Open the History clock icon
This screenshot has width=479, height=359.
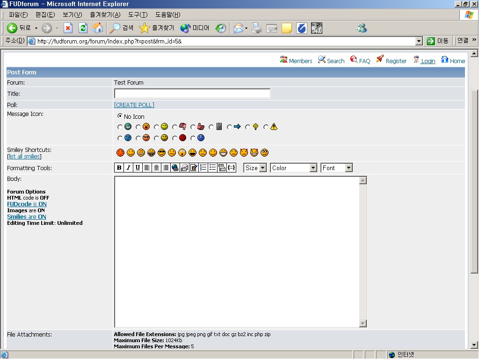pyautogui.click(x=221, y=28)
